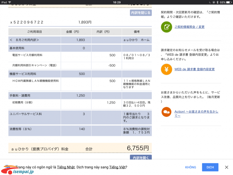Click the a u ひかり ホーム remark
This screenshot has height=175, width=233.
(x=137, y=40)
